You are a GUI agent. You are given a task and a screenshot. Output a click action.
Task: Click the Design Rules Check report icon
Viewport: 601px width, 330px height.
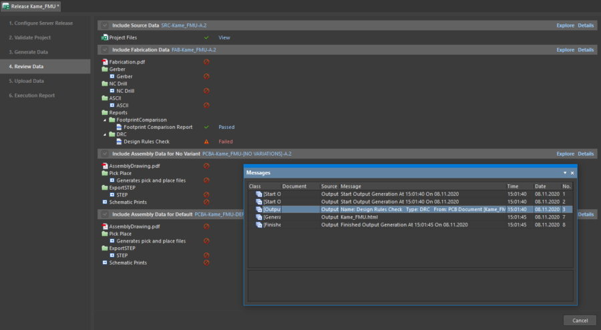(x=119, y=142)
